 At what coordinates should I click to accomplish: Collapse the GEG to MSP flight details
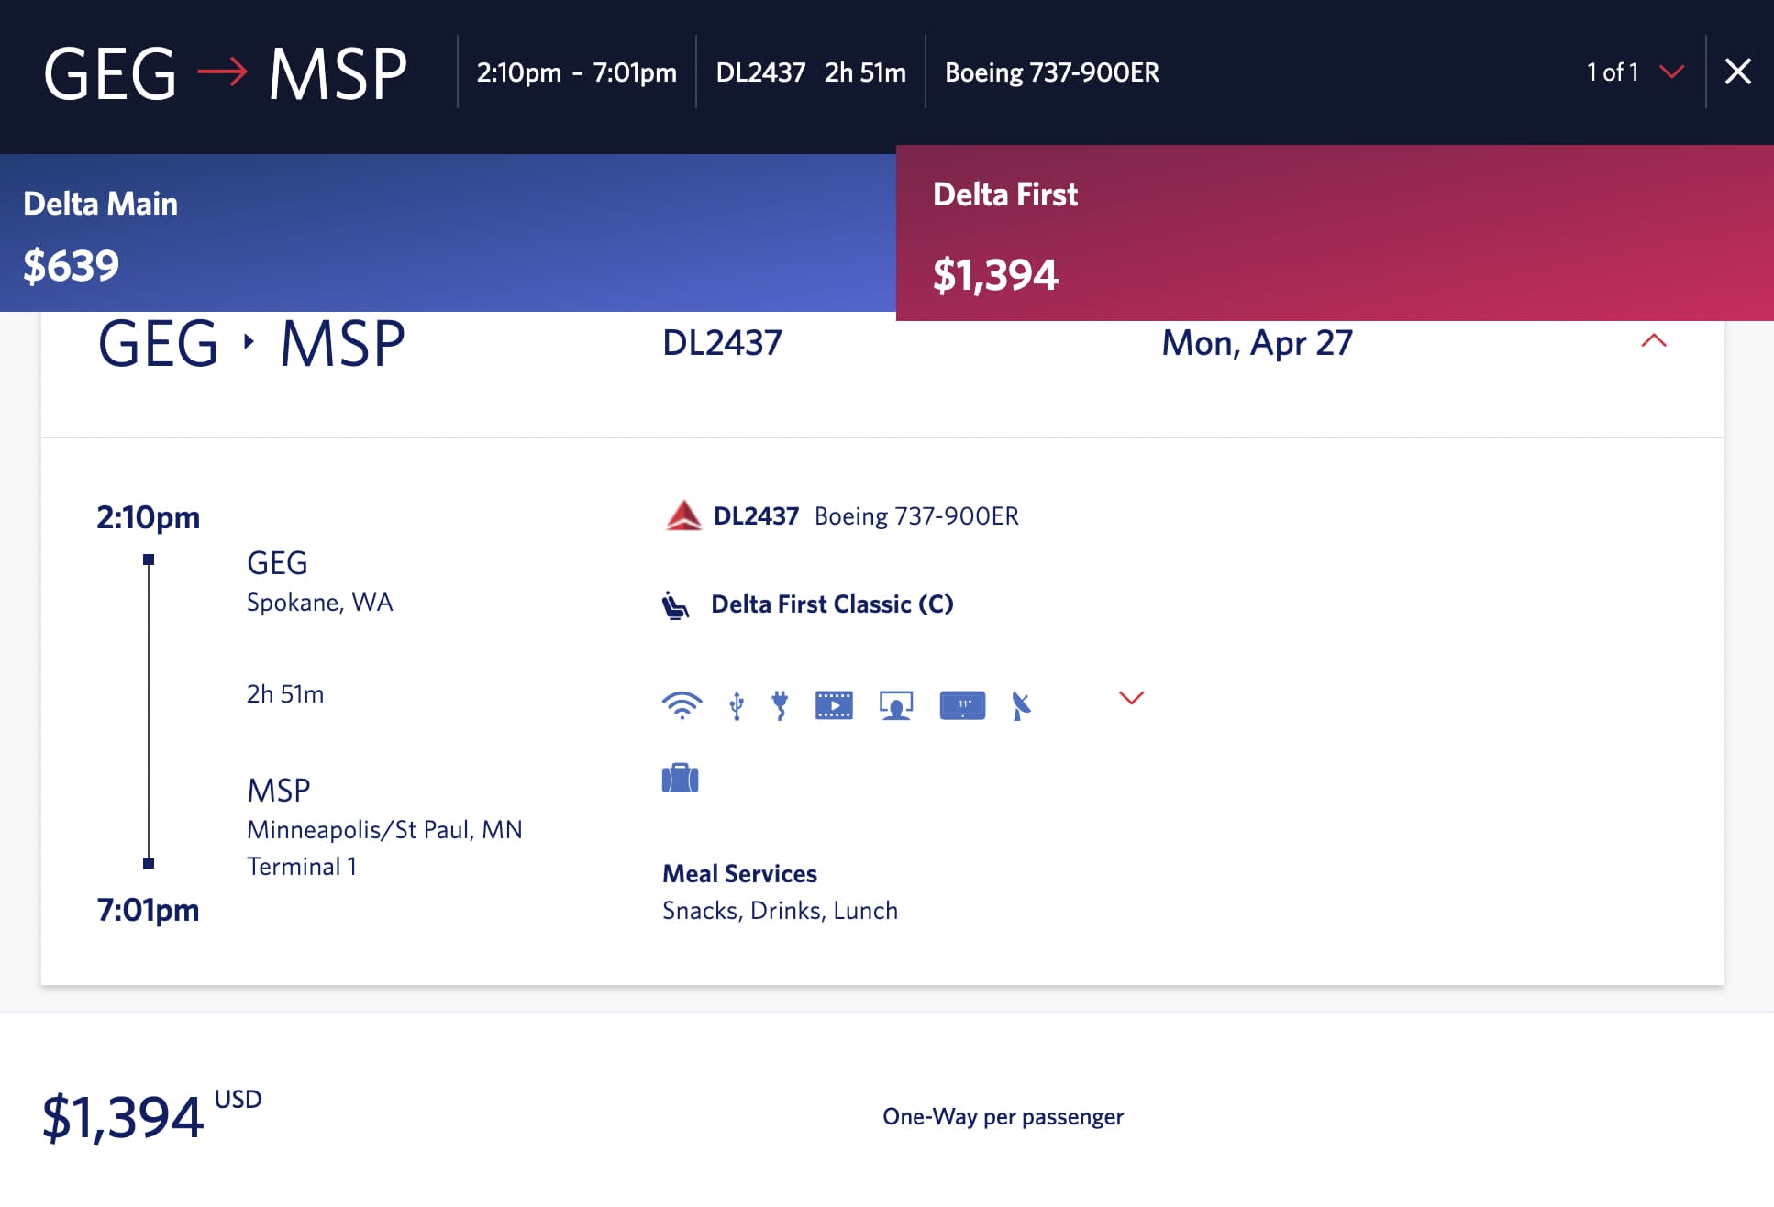point(1653,341)
